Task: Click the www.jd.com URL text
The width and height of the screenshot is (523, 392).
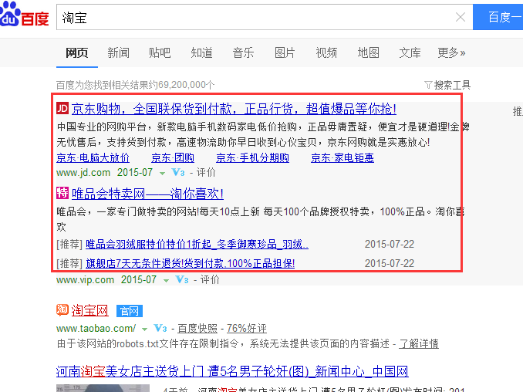Action: (83, 173)
